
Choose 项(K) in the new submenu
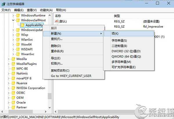129,34
